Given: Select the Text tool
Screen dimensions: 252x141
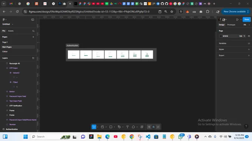Looking at the screenshot, I should (127, 127).
